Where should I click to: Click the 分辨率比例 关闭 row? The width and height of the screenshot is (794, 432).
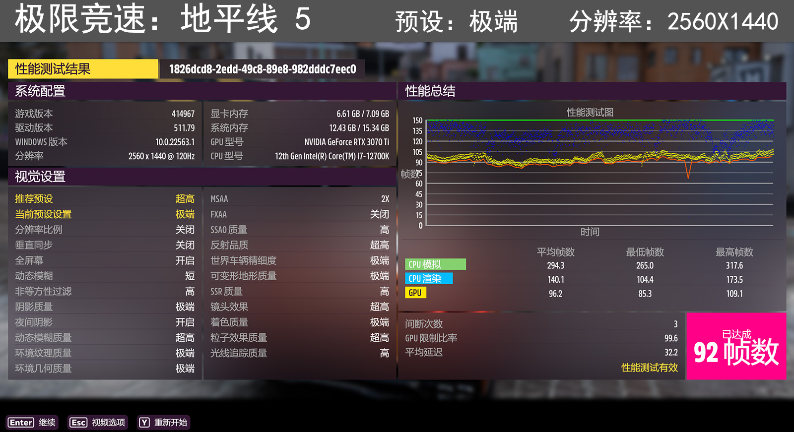click(105, 230)
